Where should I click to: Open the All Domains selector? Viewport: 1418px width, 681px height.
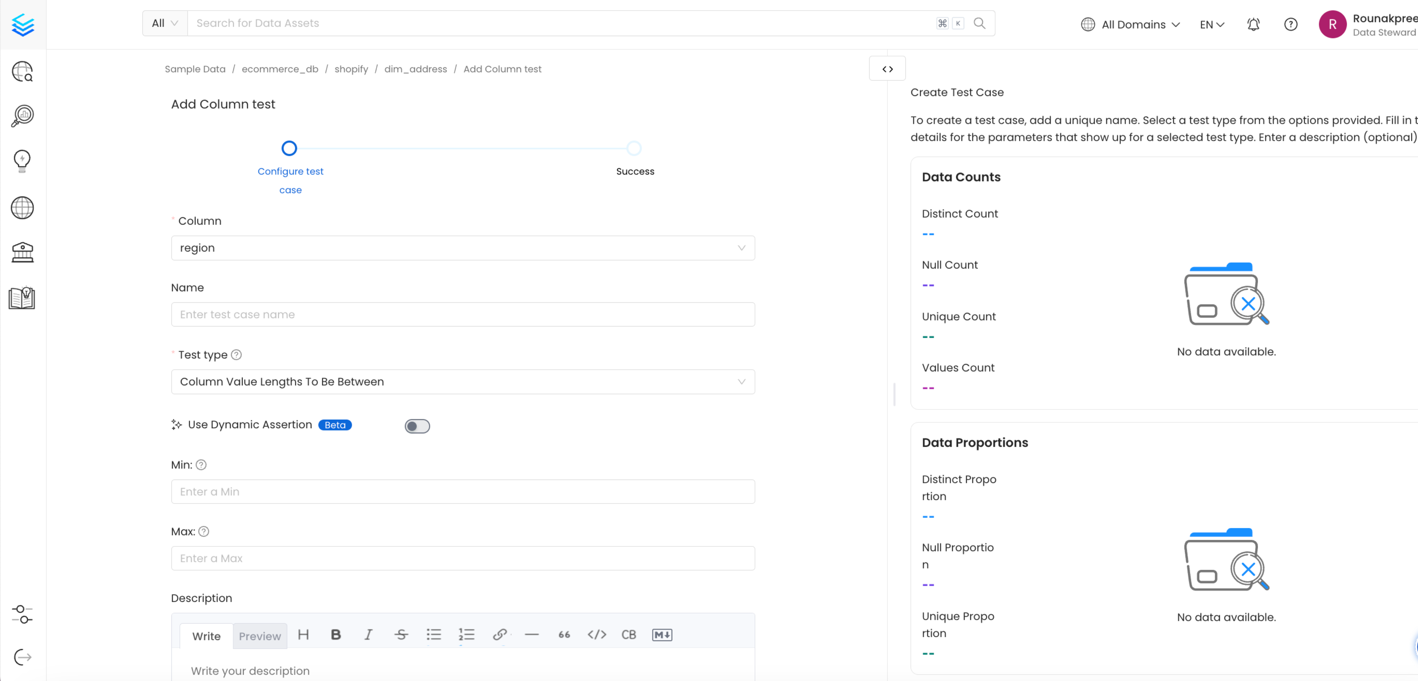tap(1131, 24)
